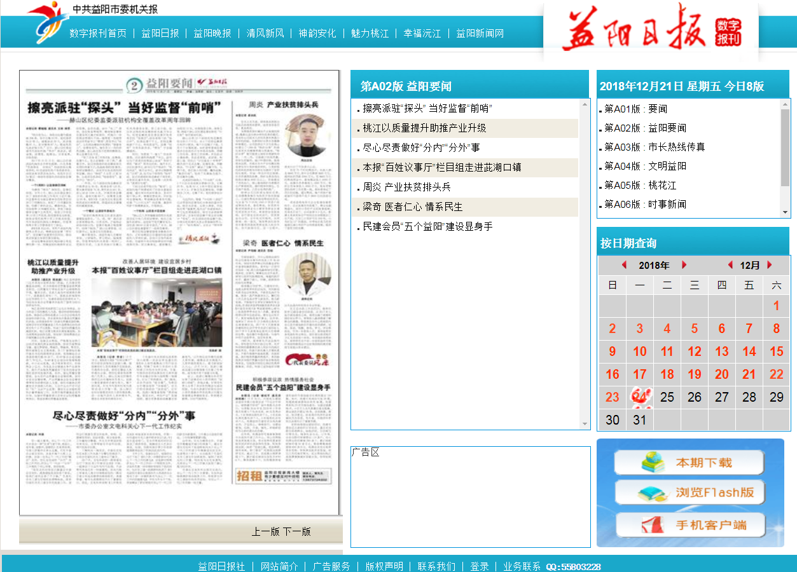This screenshot has height=572, width=797.
Task: Open the 浏览Flash版 viewer button
Action: 690,493
